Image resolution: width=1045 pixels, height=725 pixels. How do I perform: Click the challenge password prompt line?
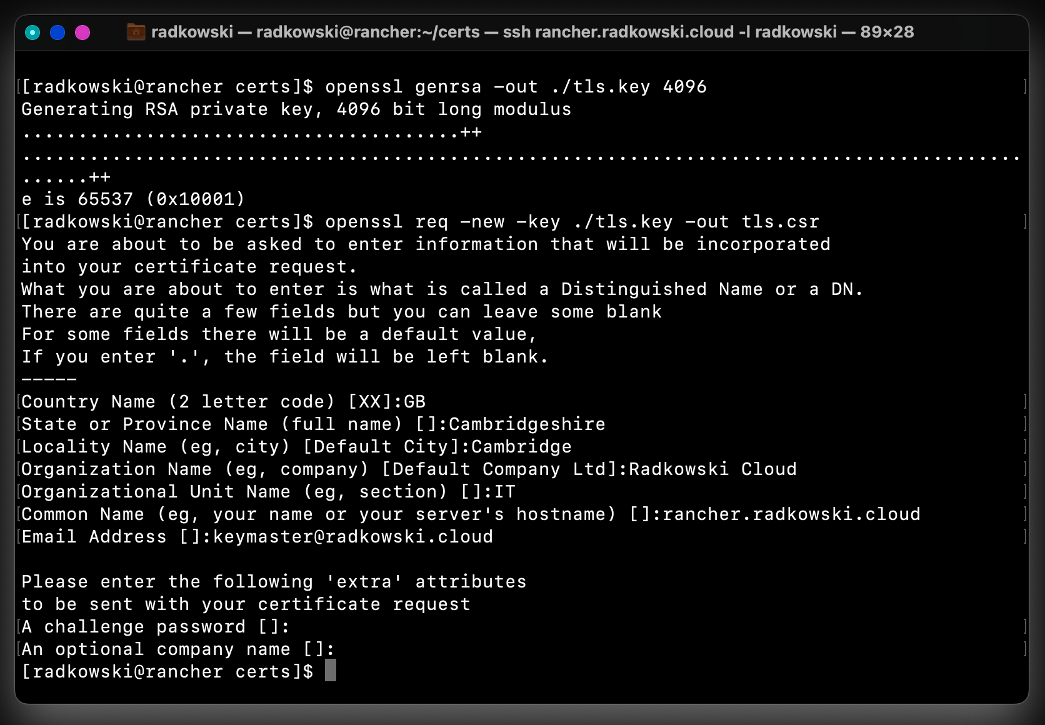pyautogui.click(x=156, y=627)
